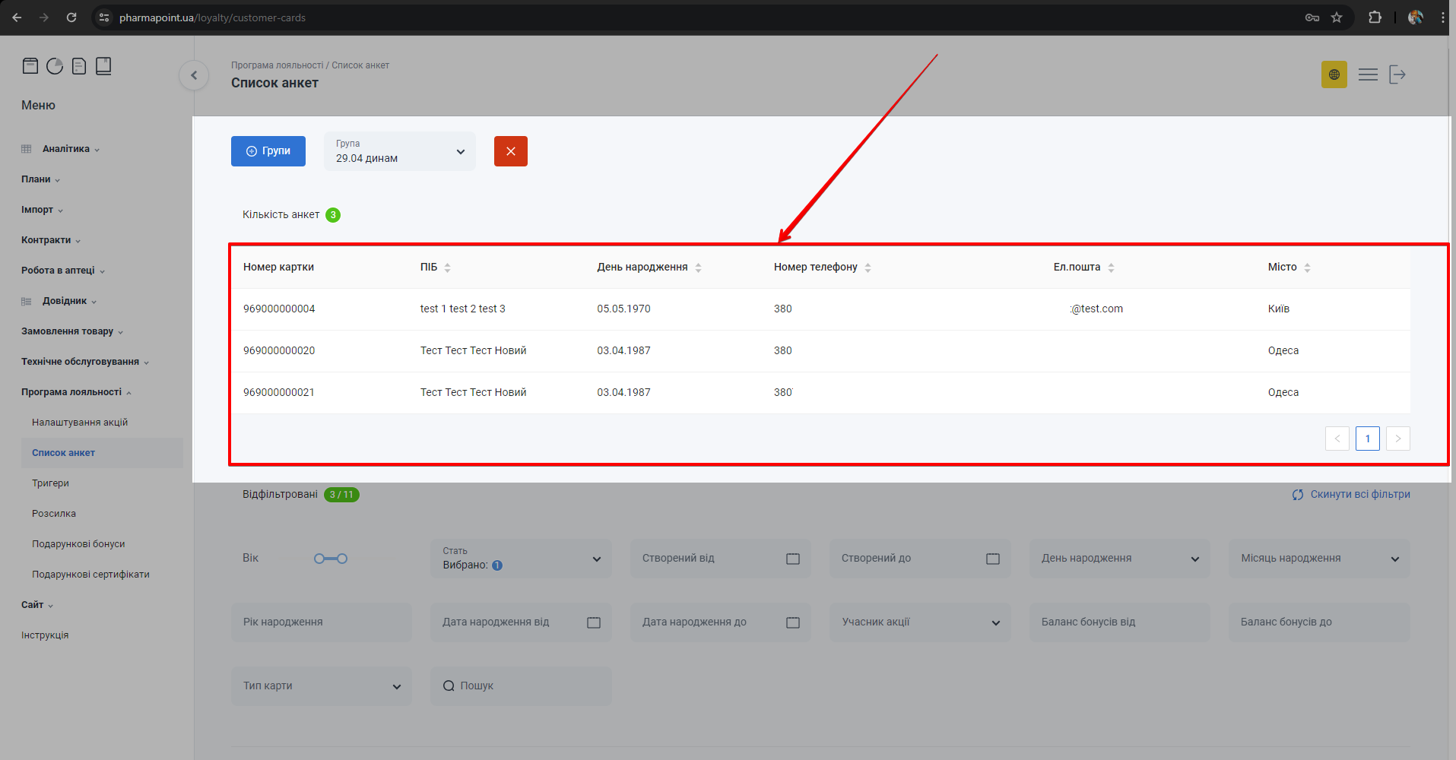Click card number 969000000004 cell
This screenshot has width=1456, height=760.
[279, 309]
